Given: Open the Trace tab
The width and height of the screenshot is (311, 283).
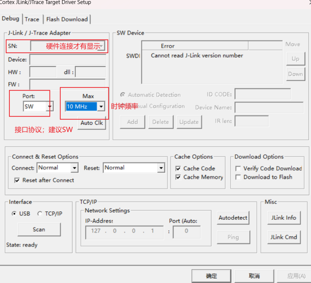Looking at the screenshot, I should 32,19.
